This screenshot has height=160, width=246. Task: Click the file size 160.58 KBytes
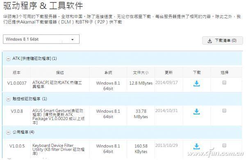[x=141, y=149]
